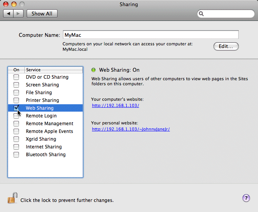Click the Show All button

[x=42, y=14]
